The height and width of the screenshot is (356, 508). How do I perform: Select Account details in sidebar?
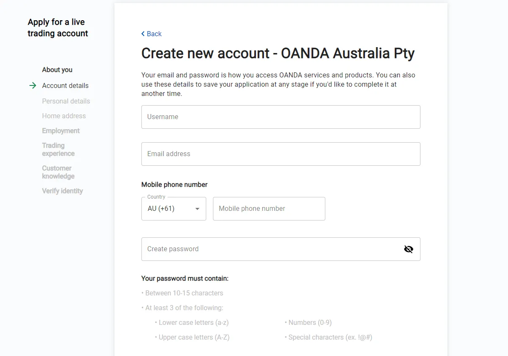pyautogui.click(x=65, y=85)
